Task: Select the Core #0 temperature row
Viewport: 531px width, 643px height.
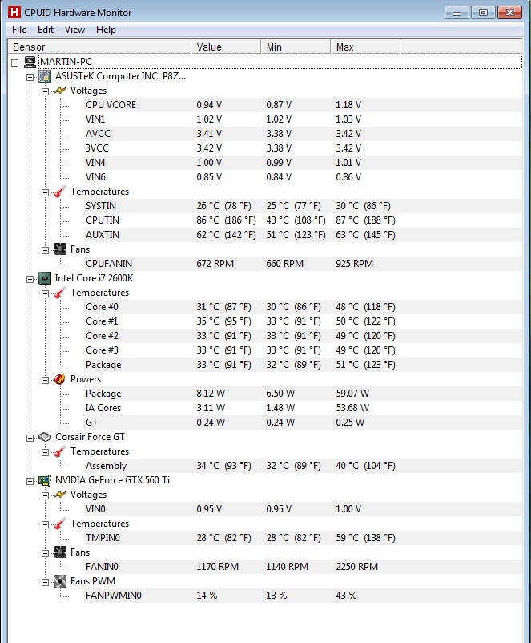Action: [303, 307]
